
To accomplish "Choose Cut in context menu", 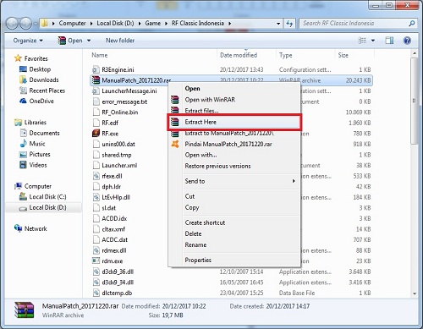I will click(x=234, y=196).
